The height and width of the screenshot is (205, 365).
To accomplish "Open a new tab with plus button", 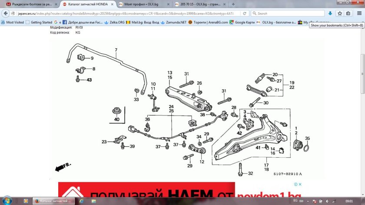I will click(x=233, y=4).
